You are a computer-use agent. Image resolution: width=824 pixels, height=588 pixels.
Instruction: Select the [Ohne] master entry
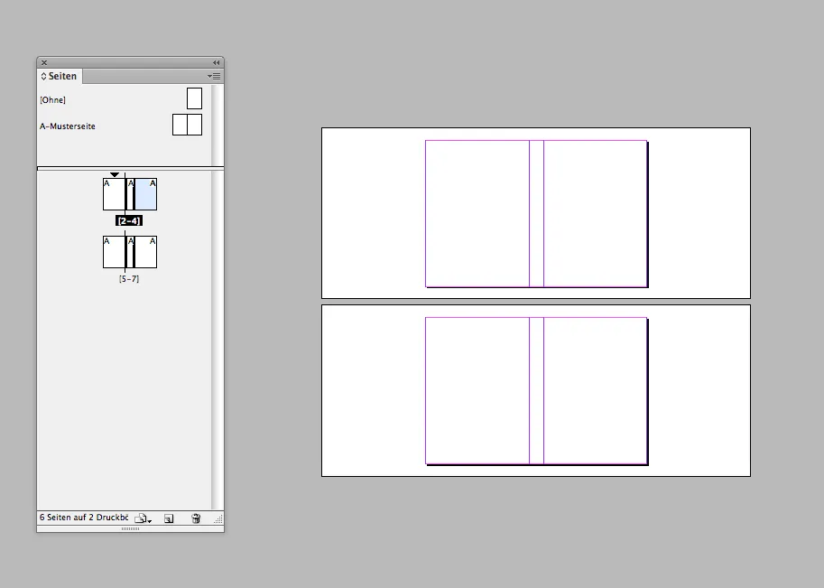tap(53, 100)
